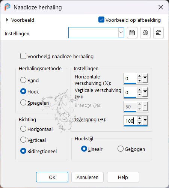The image size is (169, 188).
Task: Choose the Gebogen hoekstijl option
Action: click(x=121, y=149)
